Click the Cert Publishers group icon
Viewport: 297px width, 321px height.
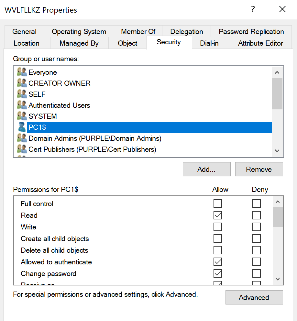tap(21, 149)
